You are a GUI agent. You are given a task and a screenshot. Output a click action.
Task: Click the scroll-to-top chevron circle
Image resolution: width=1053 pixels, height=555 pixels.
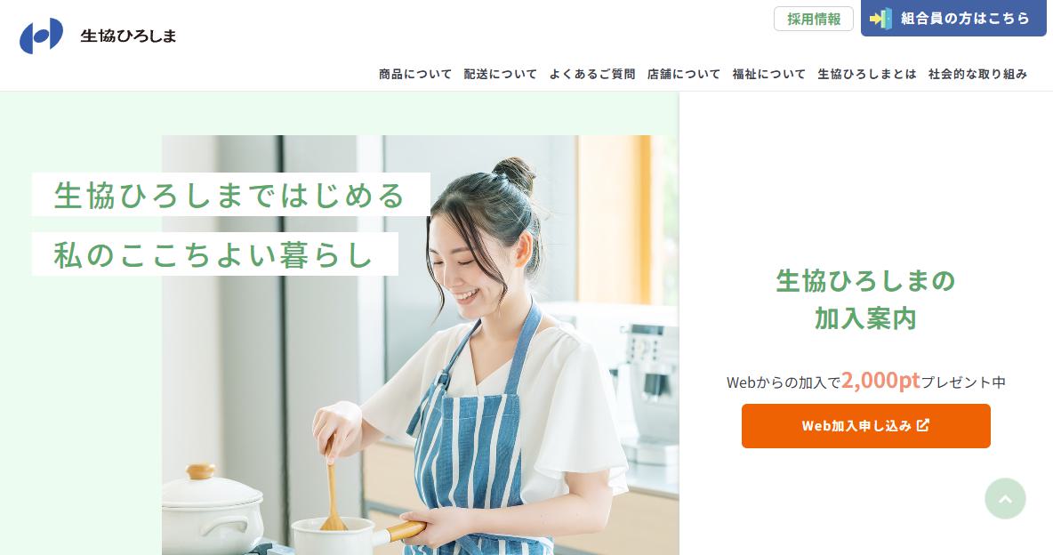1005,499
